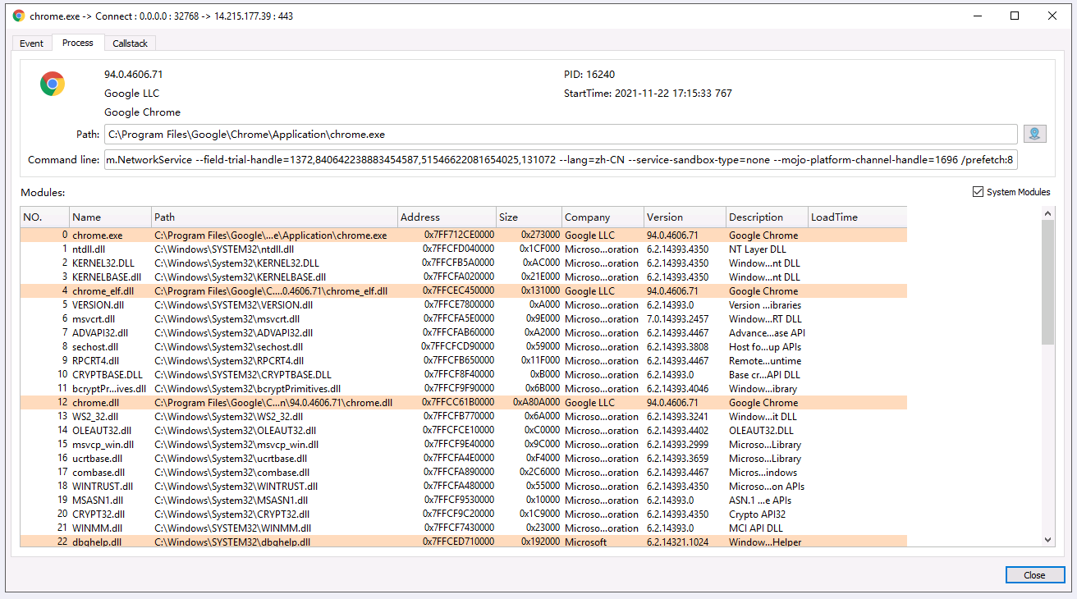The height and width of the screenshot is (599, 1077).
Task: Select the KERNEL32.DLL row
Action: [x=464, y=263]
